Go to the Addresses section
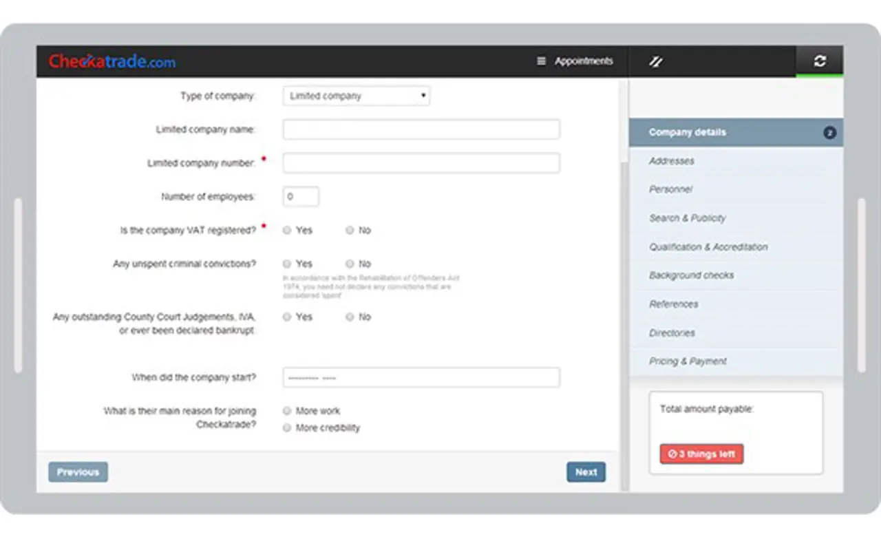Screen dimensions: 881x539 pyautogui.click(x=672, y=161)
